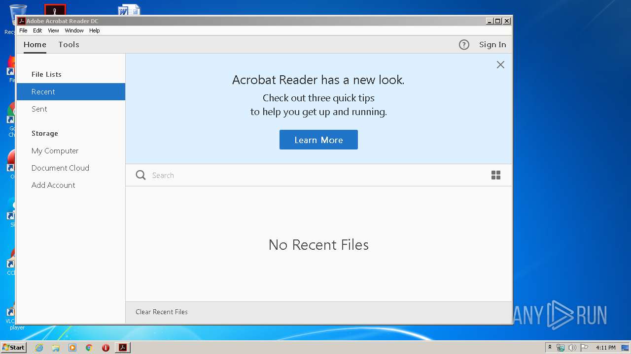Open Google Chrome from taskbar
The width and height of the screenshot is (631, 354).
pos(89,348)
